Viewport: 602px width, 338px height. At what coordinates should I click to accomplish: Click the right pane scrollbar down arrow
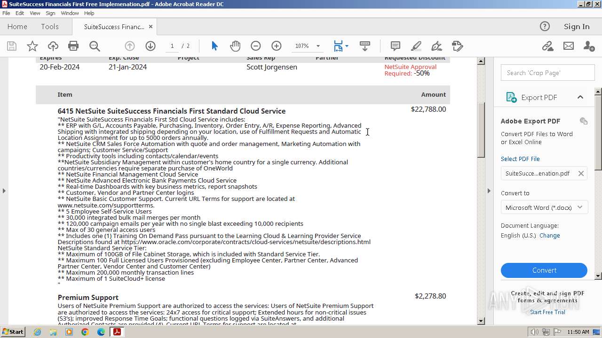(598, 276)
